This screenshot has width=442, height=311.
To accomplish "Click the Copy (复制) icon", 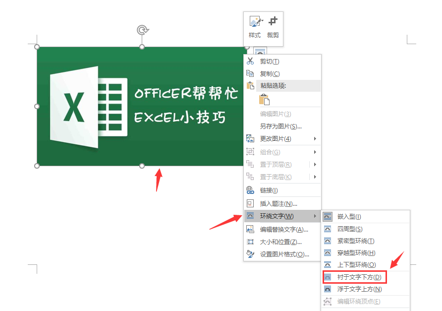I will [250, 73].
